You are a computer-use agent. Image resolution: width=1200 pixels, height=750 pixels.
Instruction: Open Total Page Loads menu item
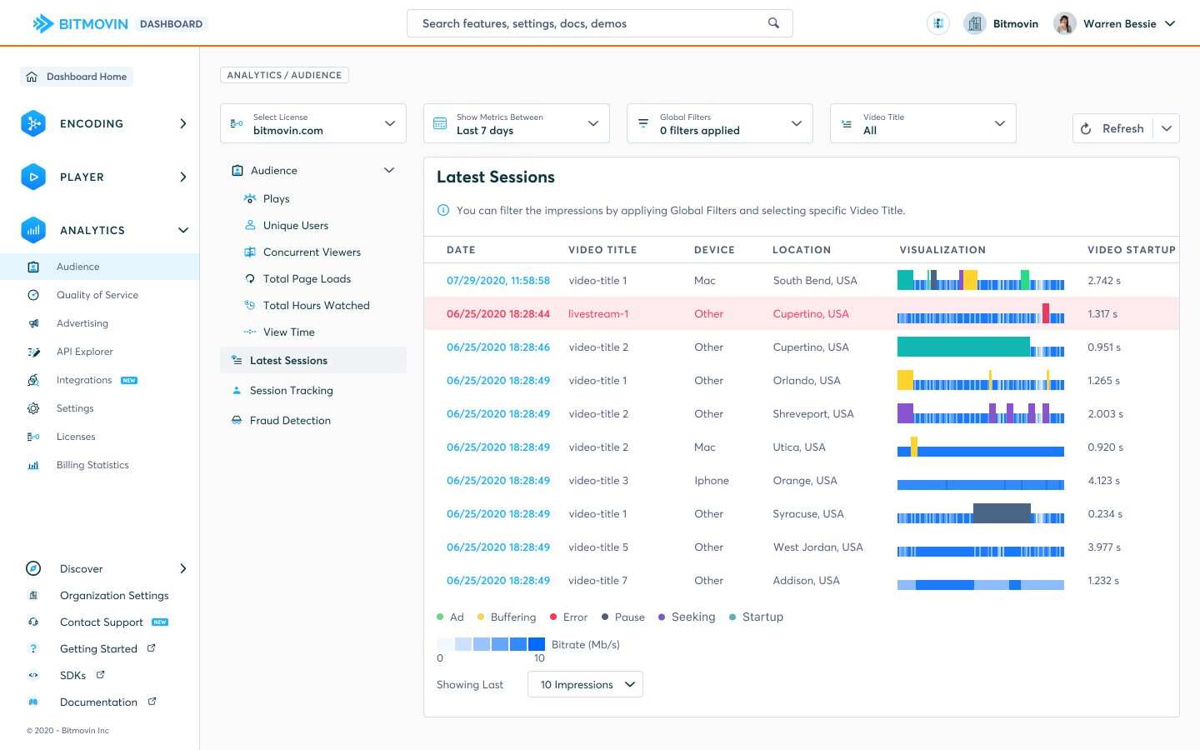(x=307, y=278)
